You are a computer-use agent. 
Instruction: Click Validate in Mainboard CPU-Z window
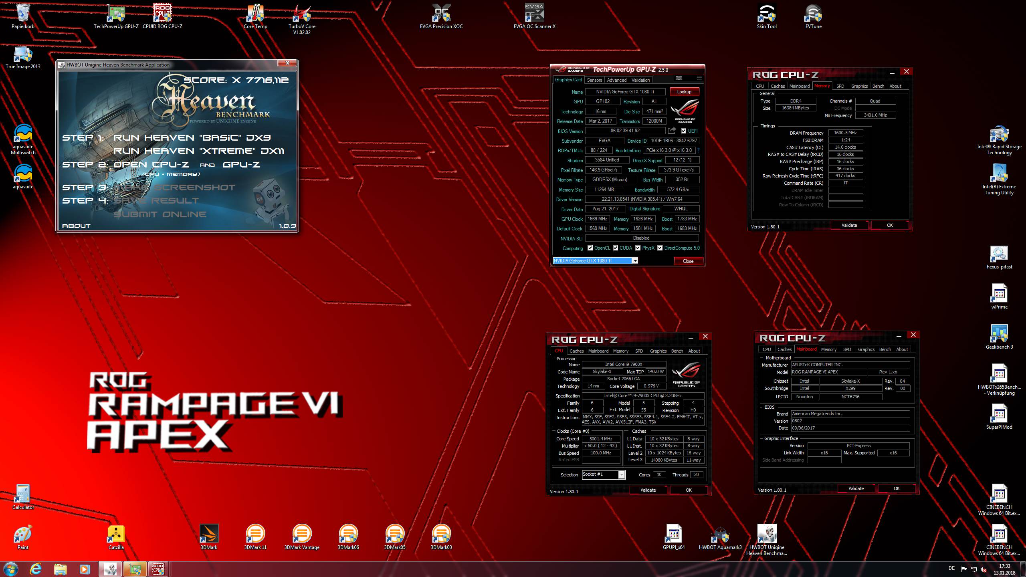tap(856, 488)
